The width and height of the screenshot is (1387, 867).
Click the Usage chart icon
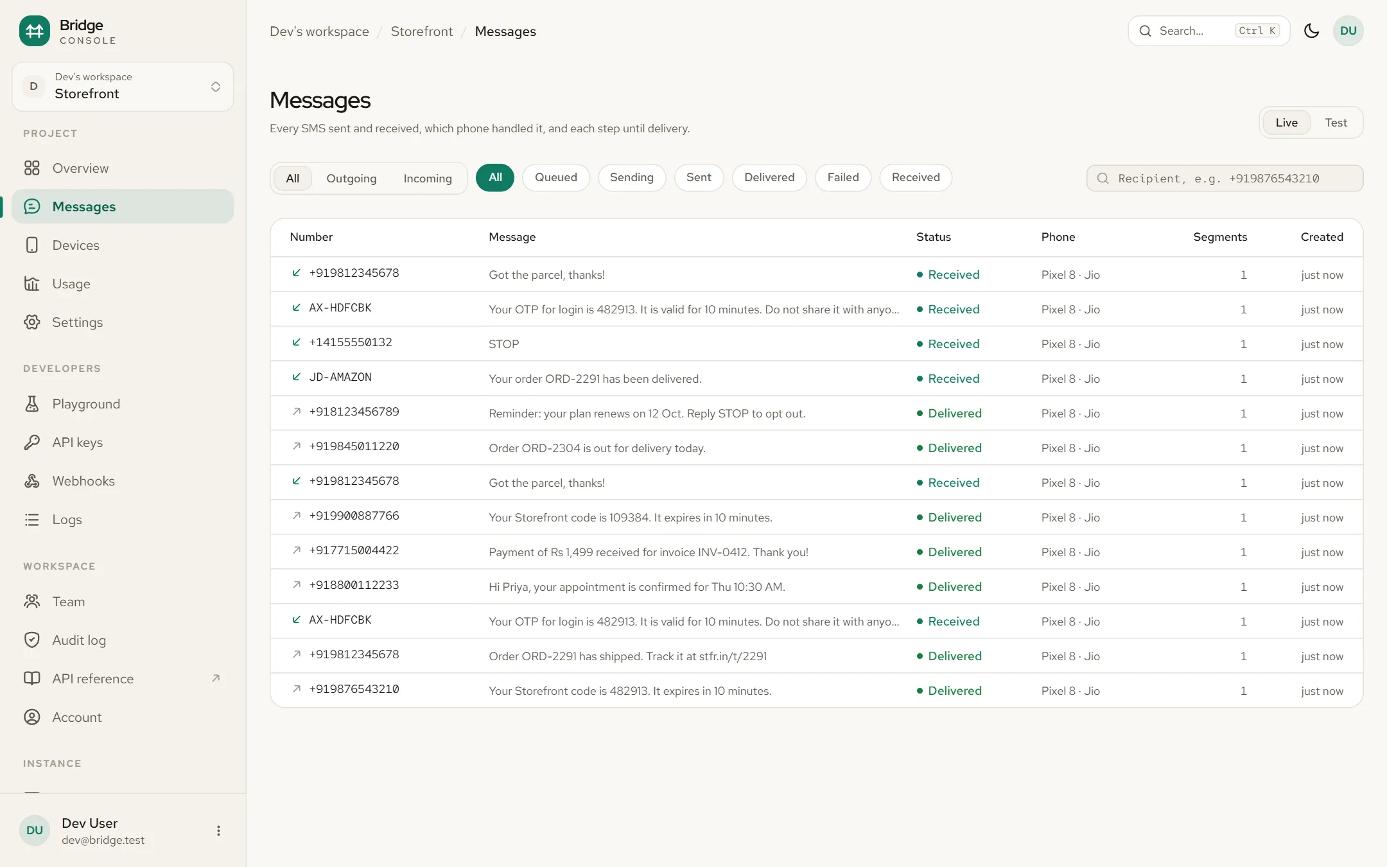coord(32,284)
